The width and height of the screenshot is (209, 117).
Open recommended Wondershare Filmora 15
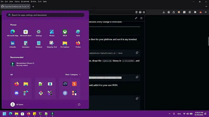(x=22, y=64)
